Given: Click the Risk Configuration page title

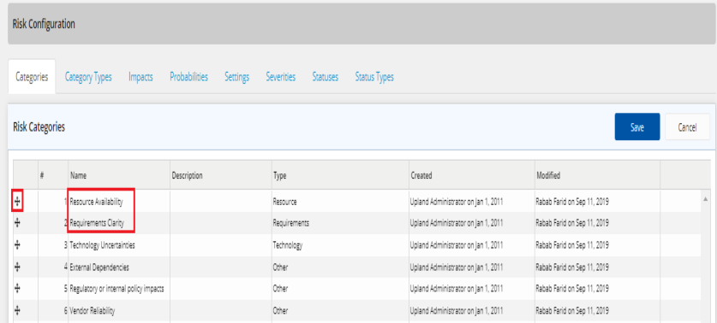Looking at the screenshot, I should [44, 24].
